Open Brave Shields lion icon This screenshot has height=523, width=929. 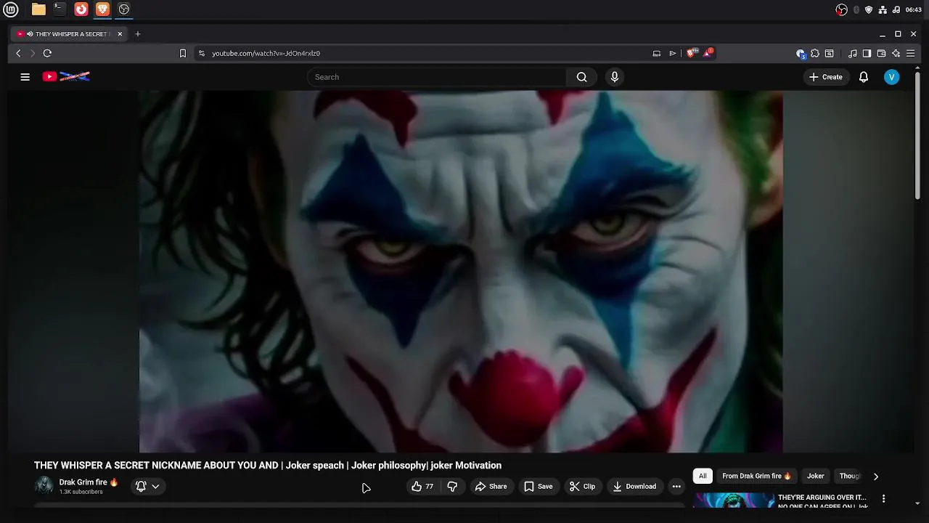[x=691, y=53]
